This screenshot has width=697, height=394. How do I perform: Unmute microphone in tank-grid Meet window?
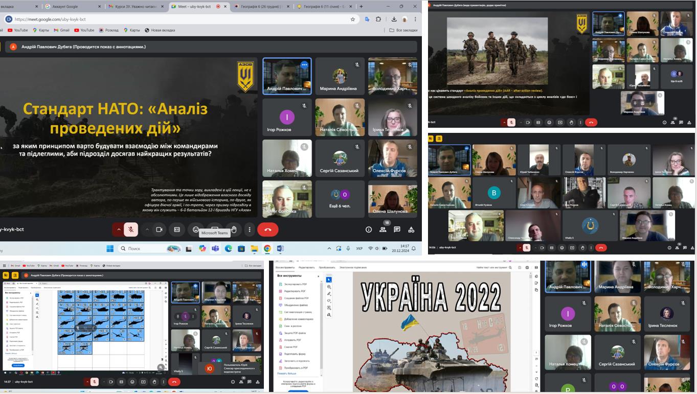pyautogui.click(x=95, y=382)
